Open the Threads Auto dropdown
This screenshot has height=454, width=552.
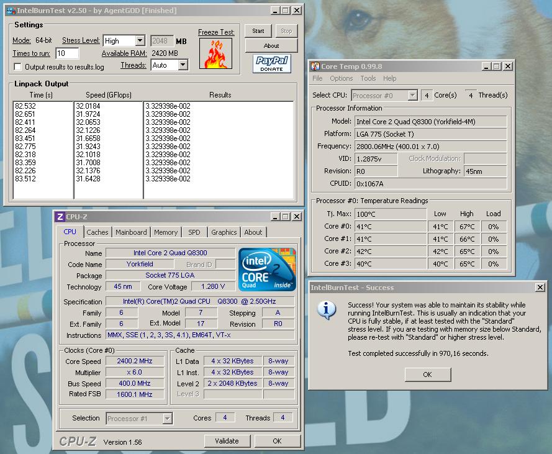[183, 65]
